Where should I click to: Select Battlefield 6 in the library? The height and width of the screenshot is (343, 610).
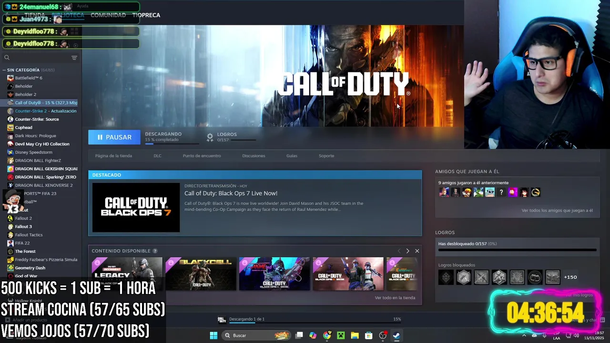(x=29, y=78)
